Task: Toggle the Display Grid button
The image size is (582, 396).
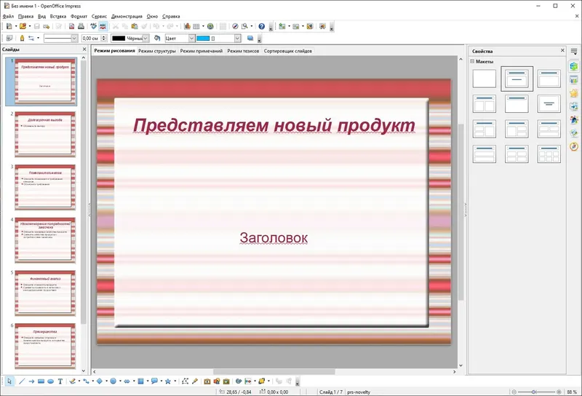Action: 223,26
